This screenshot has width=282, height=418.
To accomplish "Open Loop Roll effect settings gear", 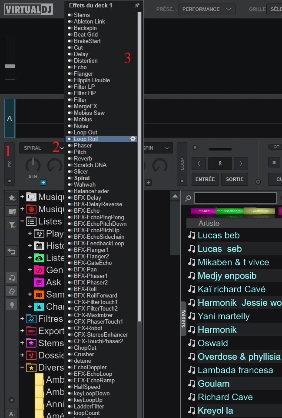I will (x=133, y=139).
